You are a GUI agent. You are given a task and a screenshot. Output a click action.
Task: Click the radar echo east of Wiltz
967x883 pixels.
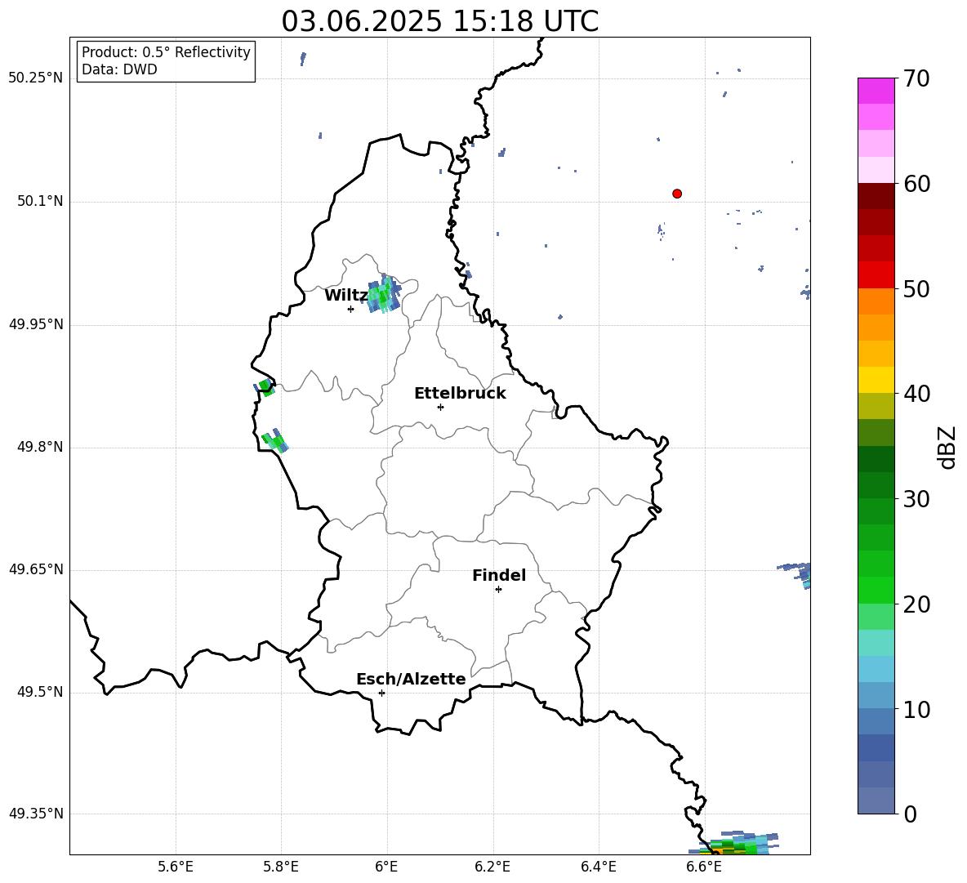click(384, 295)
